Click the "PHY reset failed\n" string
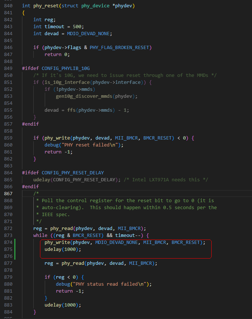Viewport: 252px width, 319px height. (x=90, y=145)
